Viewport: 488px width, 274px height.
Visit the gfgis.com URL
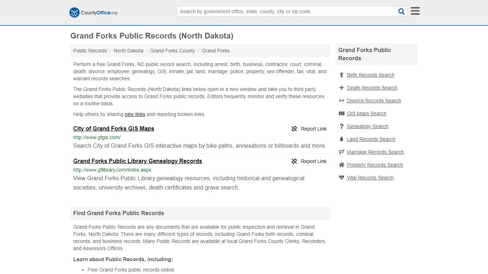pos(97,137)
